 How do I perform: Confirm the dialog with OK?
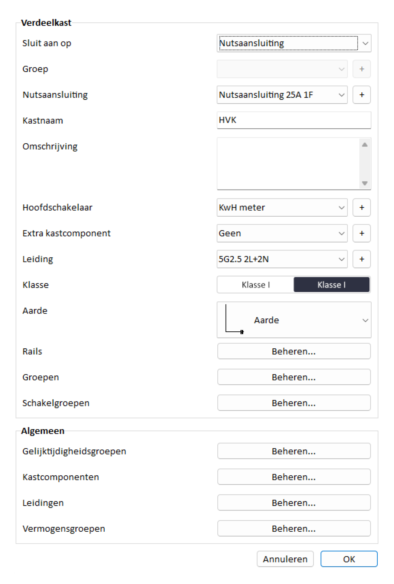pos(349,559)
